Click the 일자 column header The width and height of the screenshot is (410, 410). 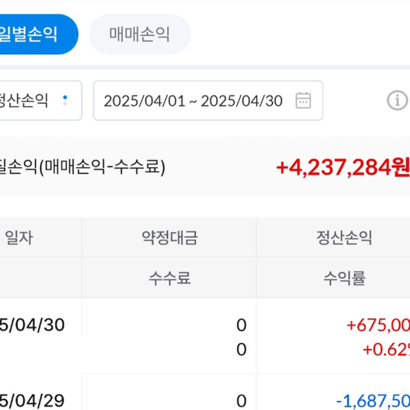tap(18, 237)
